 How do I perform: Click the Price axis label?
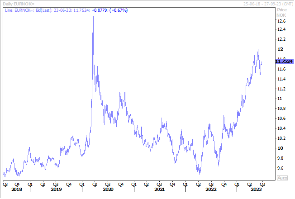click(x=282, y=10)
